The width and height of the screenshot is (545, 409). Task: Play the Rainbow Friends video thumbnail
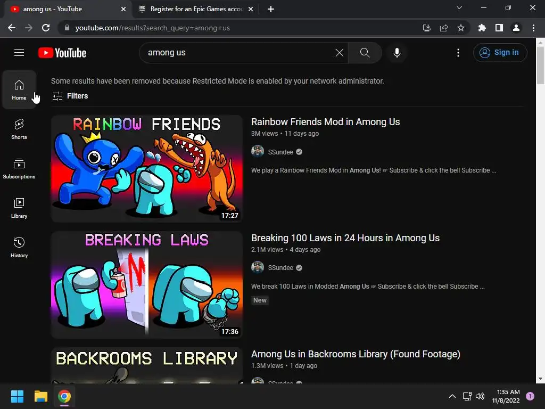coord(147,169)
